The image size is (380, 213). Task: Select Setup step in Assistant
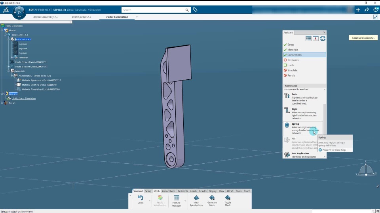[291, 45]
